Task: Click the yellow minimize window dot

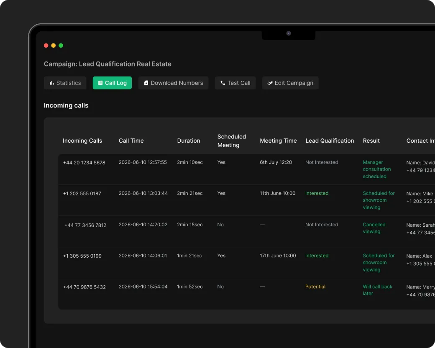Action: click(54, 46)
